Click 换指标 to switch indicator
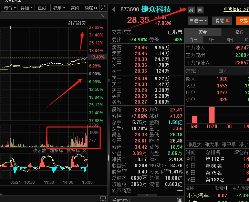The image size is (249, 202). [x=73, y=150]
